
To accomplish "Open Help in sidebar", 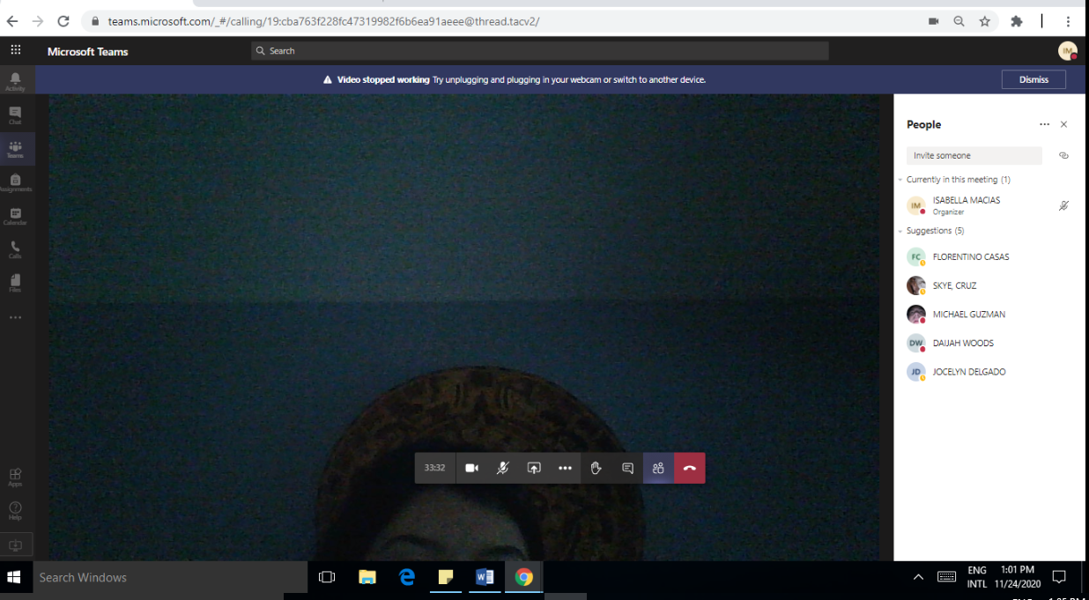I will click(15, 510).
